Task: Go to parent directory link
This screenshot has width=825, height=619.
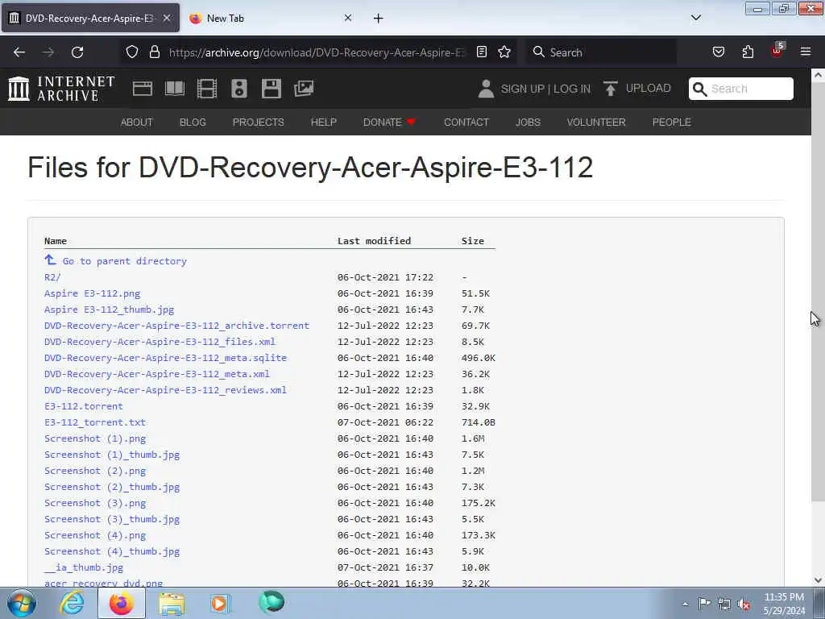Action: coord(124,261)
